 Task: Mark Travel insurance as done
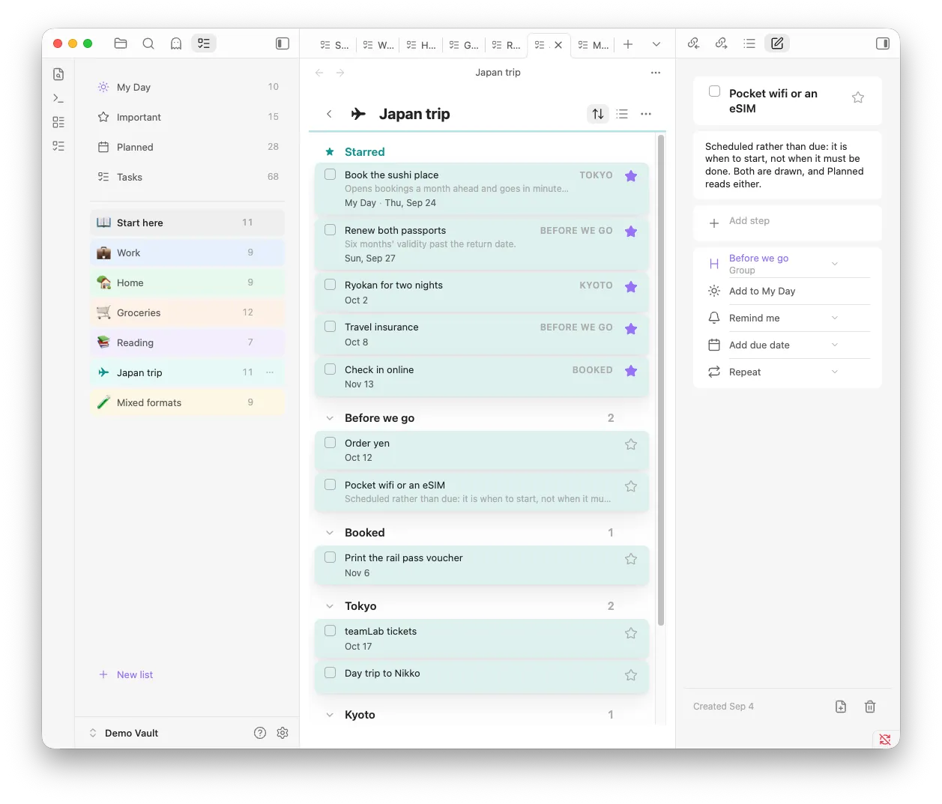pos(330,327)
